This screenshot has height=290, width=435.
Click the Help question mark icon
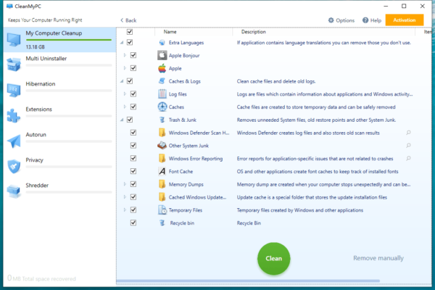pos(365,20)
